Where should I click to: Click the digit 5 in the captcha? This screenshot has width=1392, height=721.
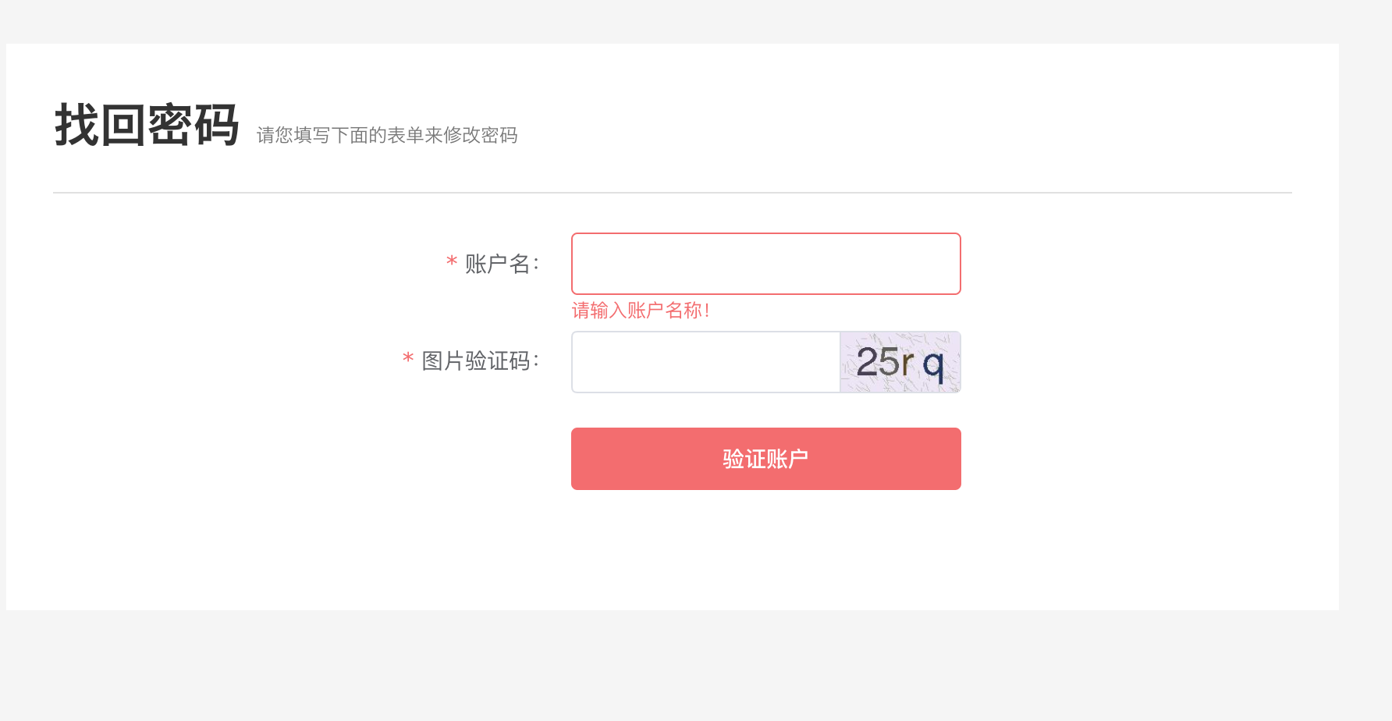tap(890, 362)
